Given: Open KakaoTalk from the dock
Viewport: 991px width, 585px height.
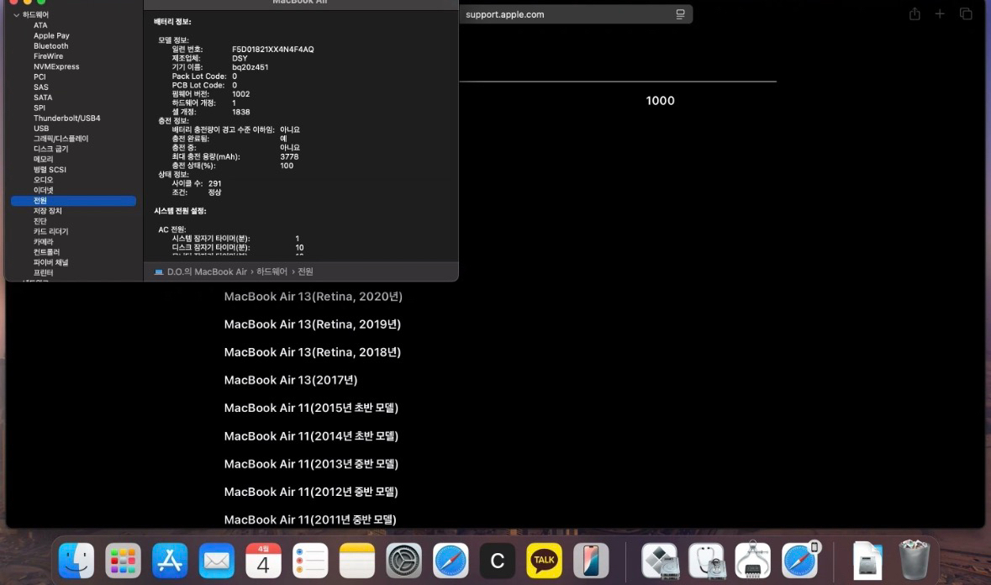Looking at the screenshot, I should point(544,561).
